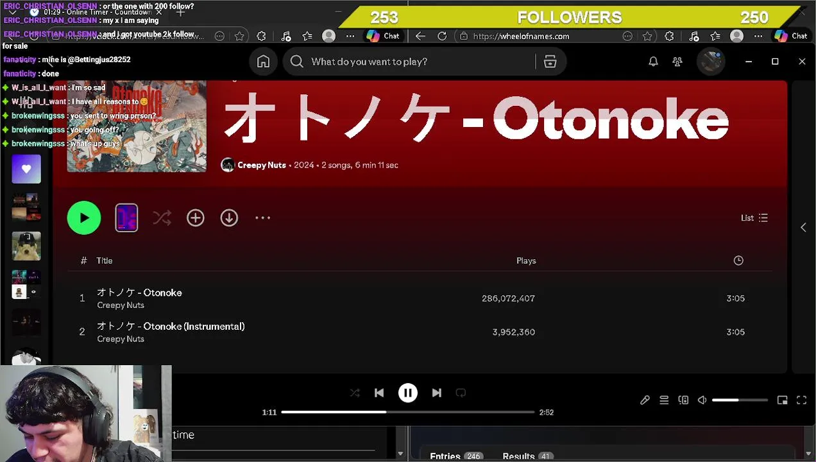This screenshot has width=816, height=462.
Task: Click the duration clock column icon
Action: [738, 261]
